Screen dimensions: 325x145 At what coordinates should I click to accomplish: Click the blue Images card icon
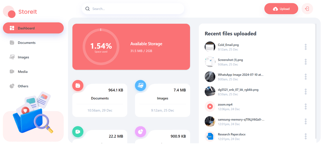(141, 86)
